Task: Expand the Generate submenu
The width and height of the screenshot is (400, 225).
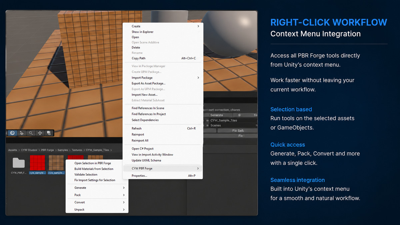Action: coord(97,188)
